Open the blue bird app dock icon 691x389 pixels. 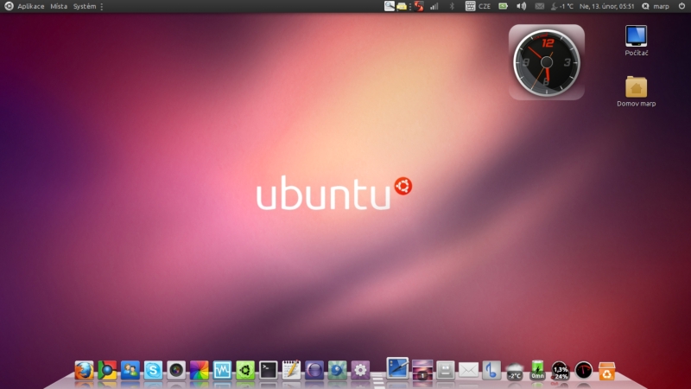tap(337, 370)
